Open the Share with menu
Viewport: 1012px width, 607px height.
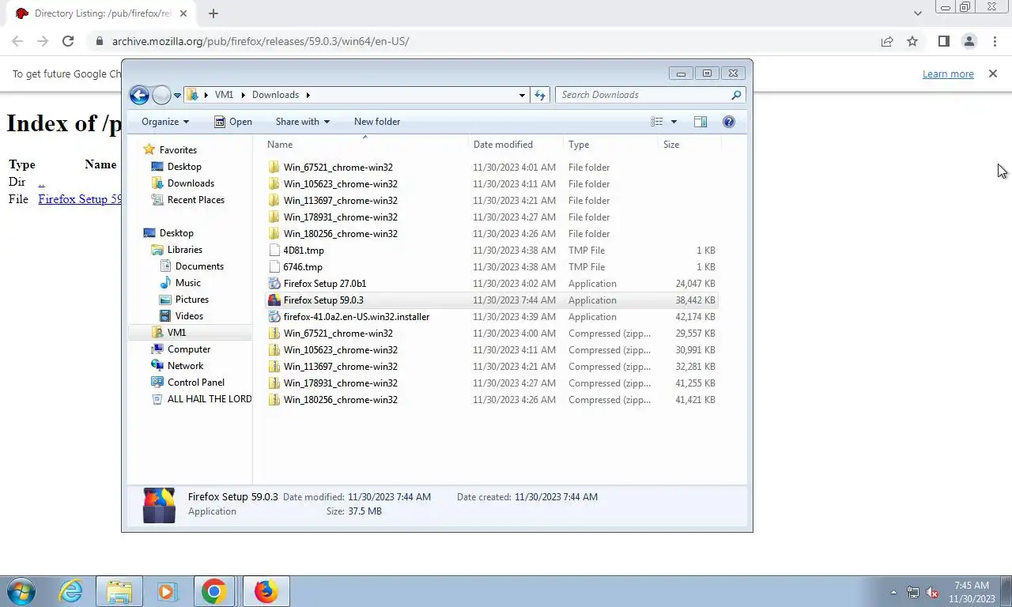(x=303, y=122)
